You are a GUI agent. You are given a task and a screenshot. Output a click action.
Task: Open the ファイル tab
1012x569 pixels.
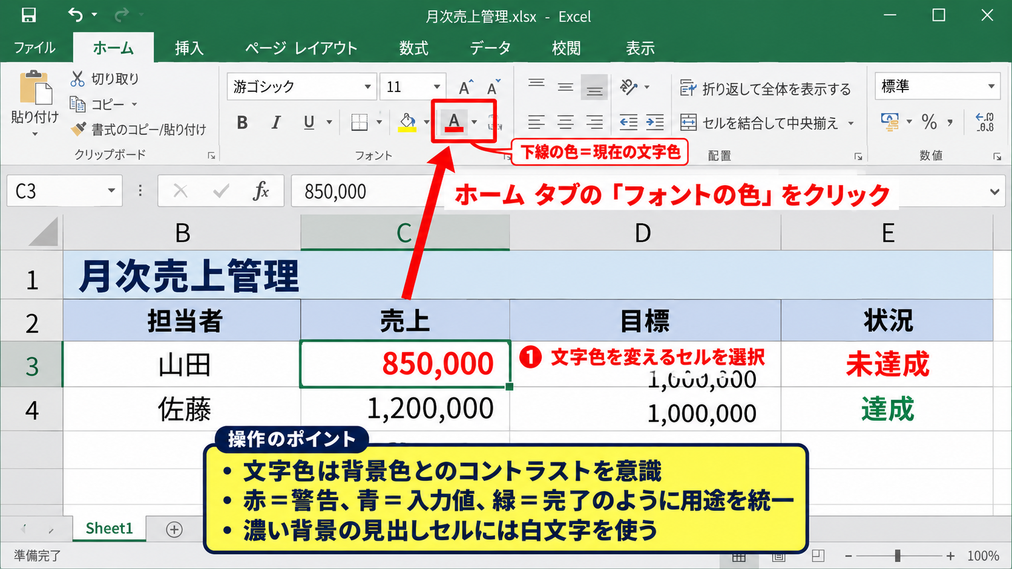click(34, 48)
